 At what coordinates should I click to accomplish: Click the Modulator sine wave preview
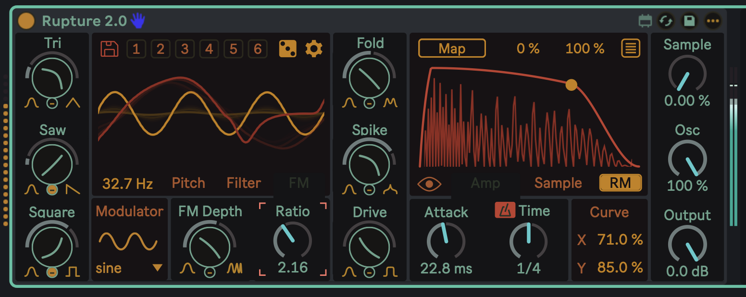(128, 241)
